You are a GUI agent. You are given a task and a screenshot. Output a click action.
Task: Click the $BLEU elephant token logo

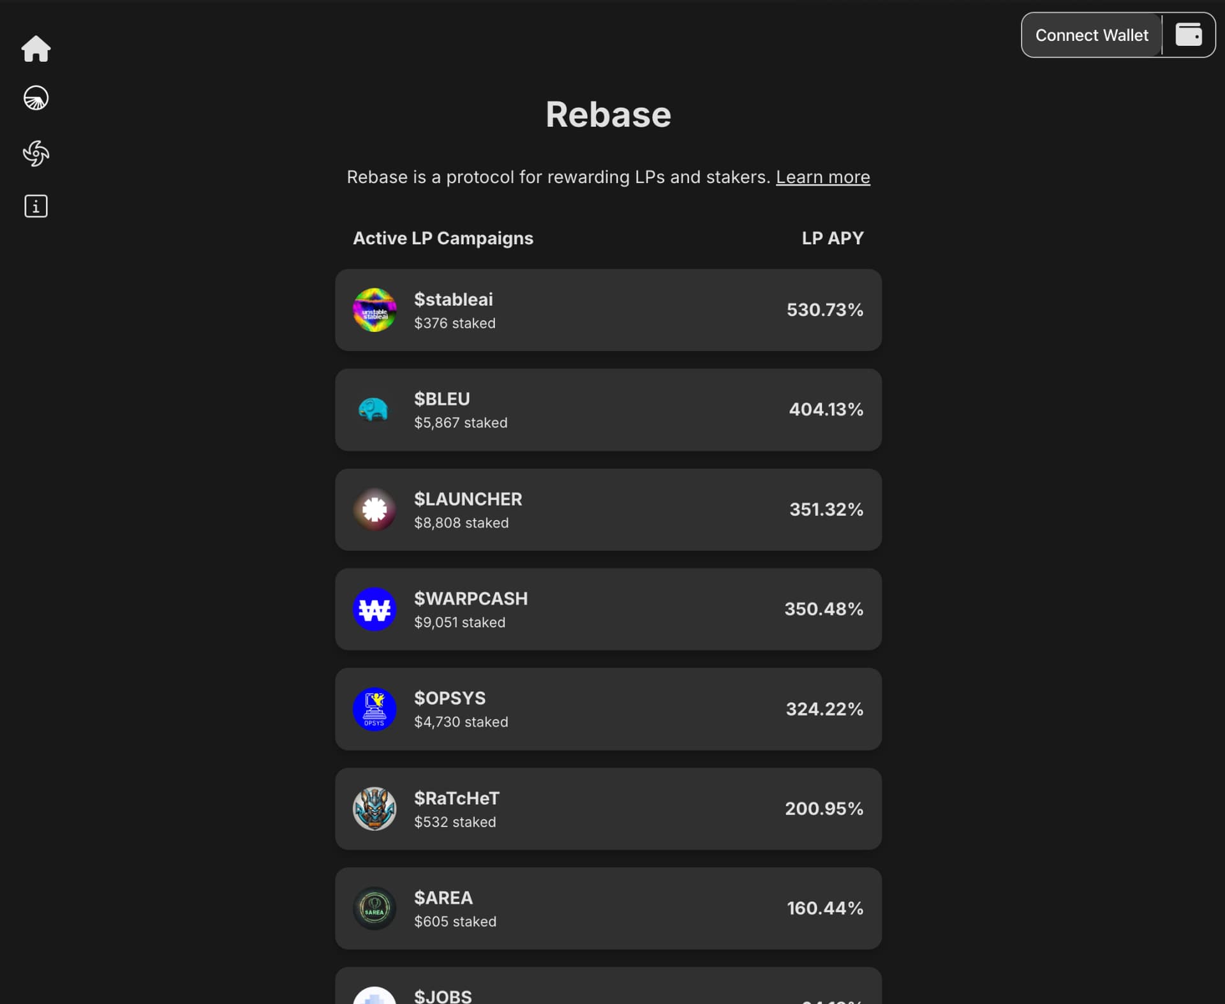coord(375,410)
